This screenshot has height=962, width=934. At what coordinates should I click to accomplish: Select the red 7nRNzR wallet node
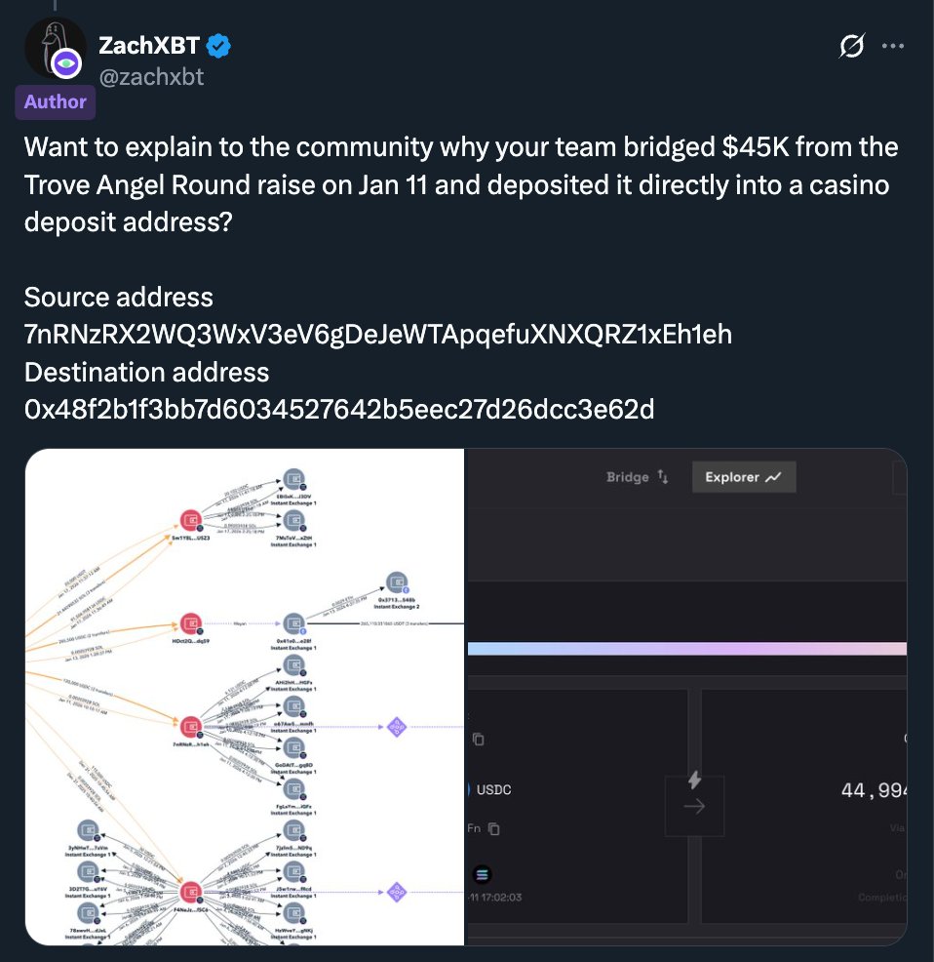tap(191, 727)
